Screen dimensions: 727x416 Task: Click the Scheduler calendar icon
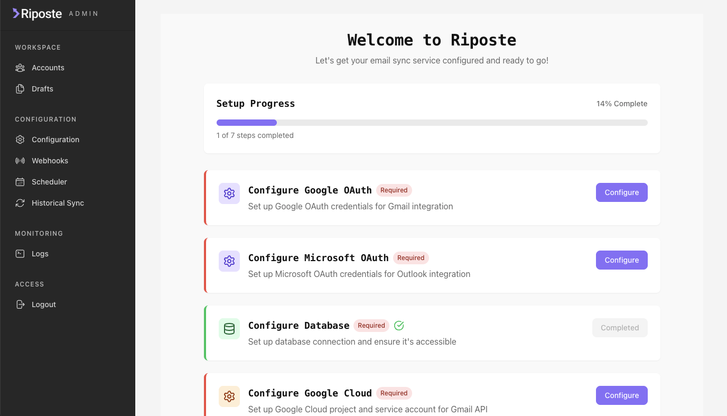pyautogui.click(x=20, y=182)
